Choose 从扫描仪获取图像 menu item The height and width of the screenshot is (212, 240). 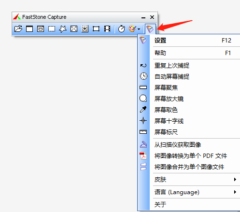[x=189, y=144]
